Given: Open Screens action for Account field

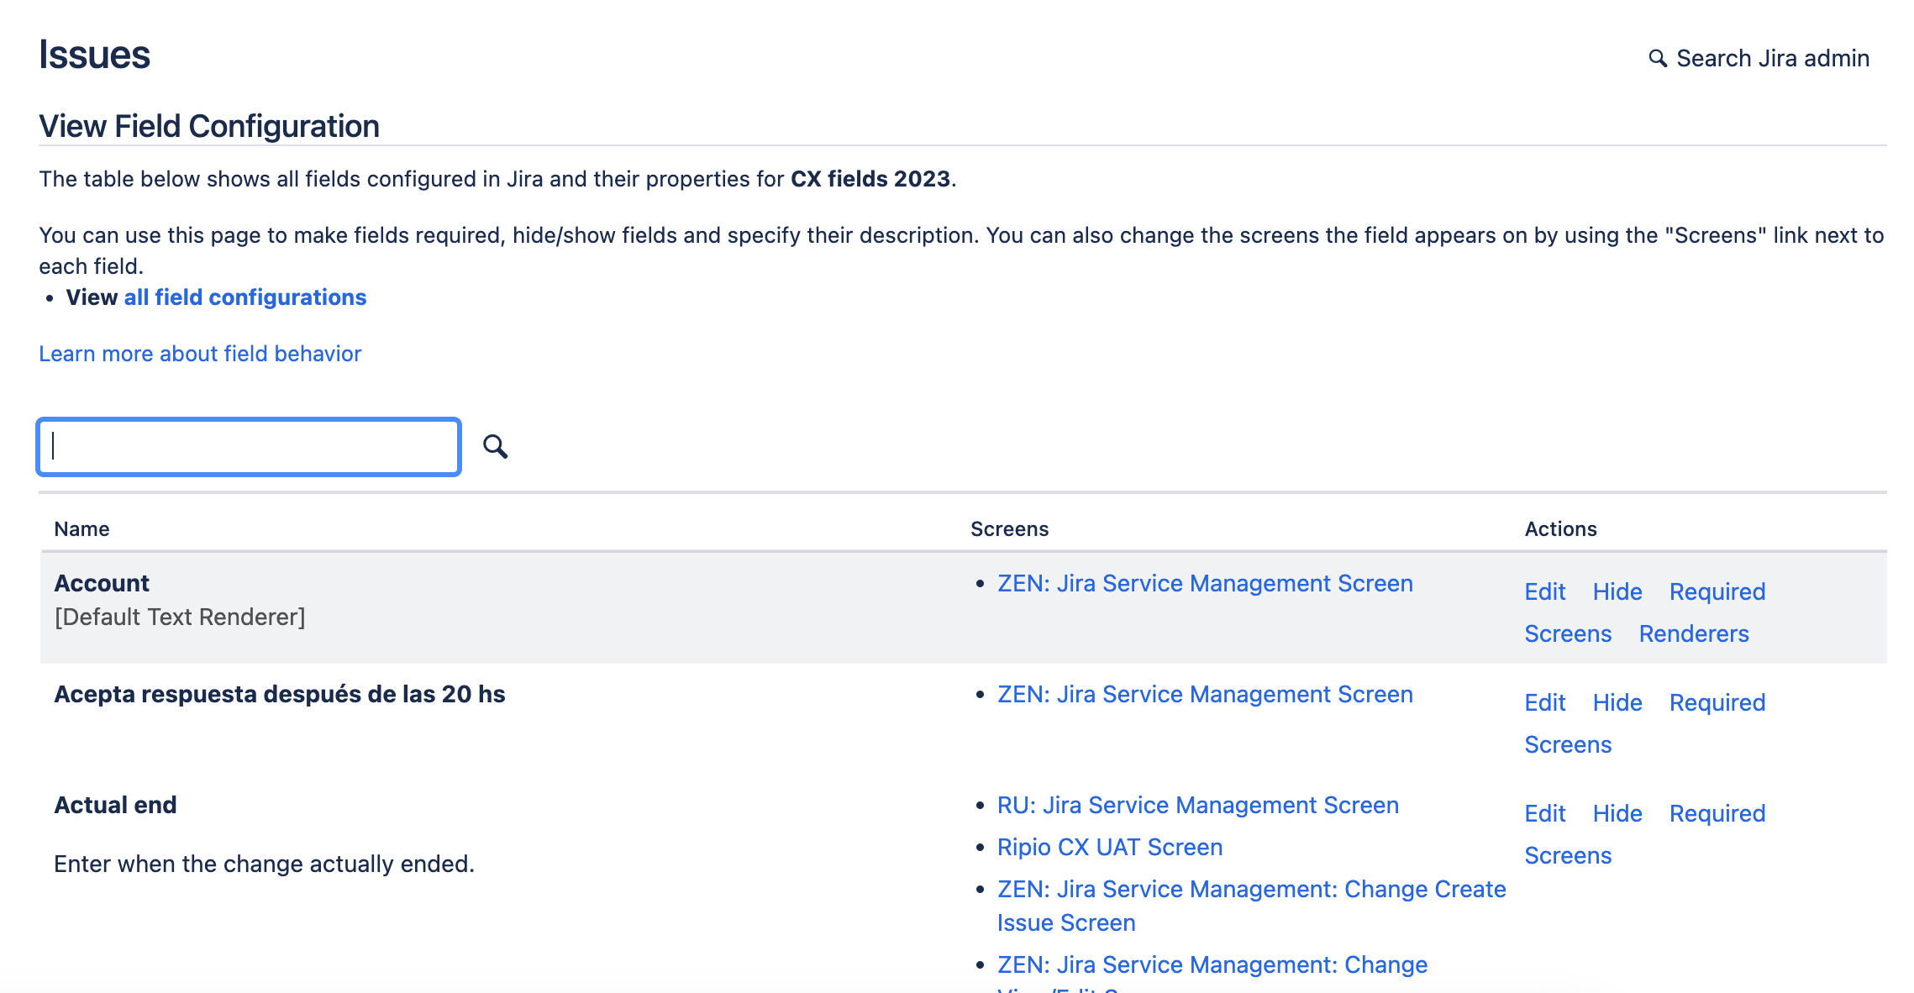Looking at the screenshot, I should point(1568,633).
